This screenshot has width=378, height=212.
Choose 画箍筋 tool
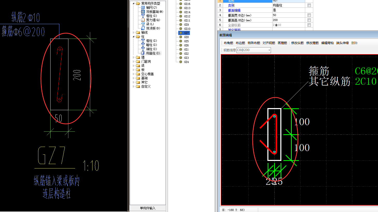pos(282,43)
